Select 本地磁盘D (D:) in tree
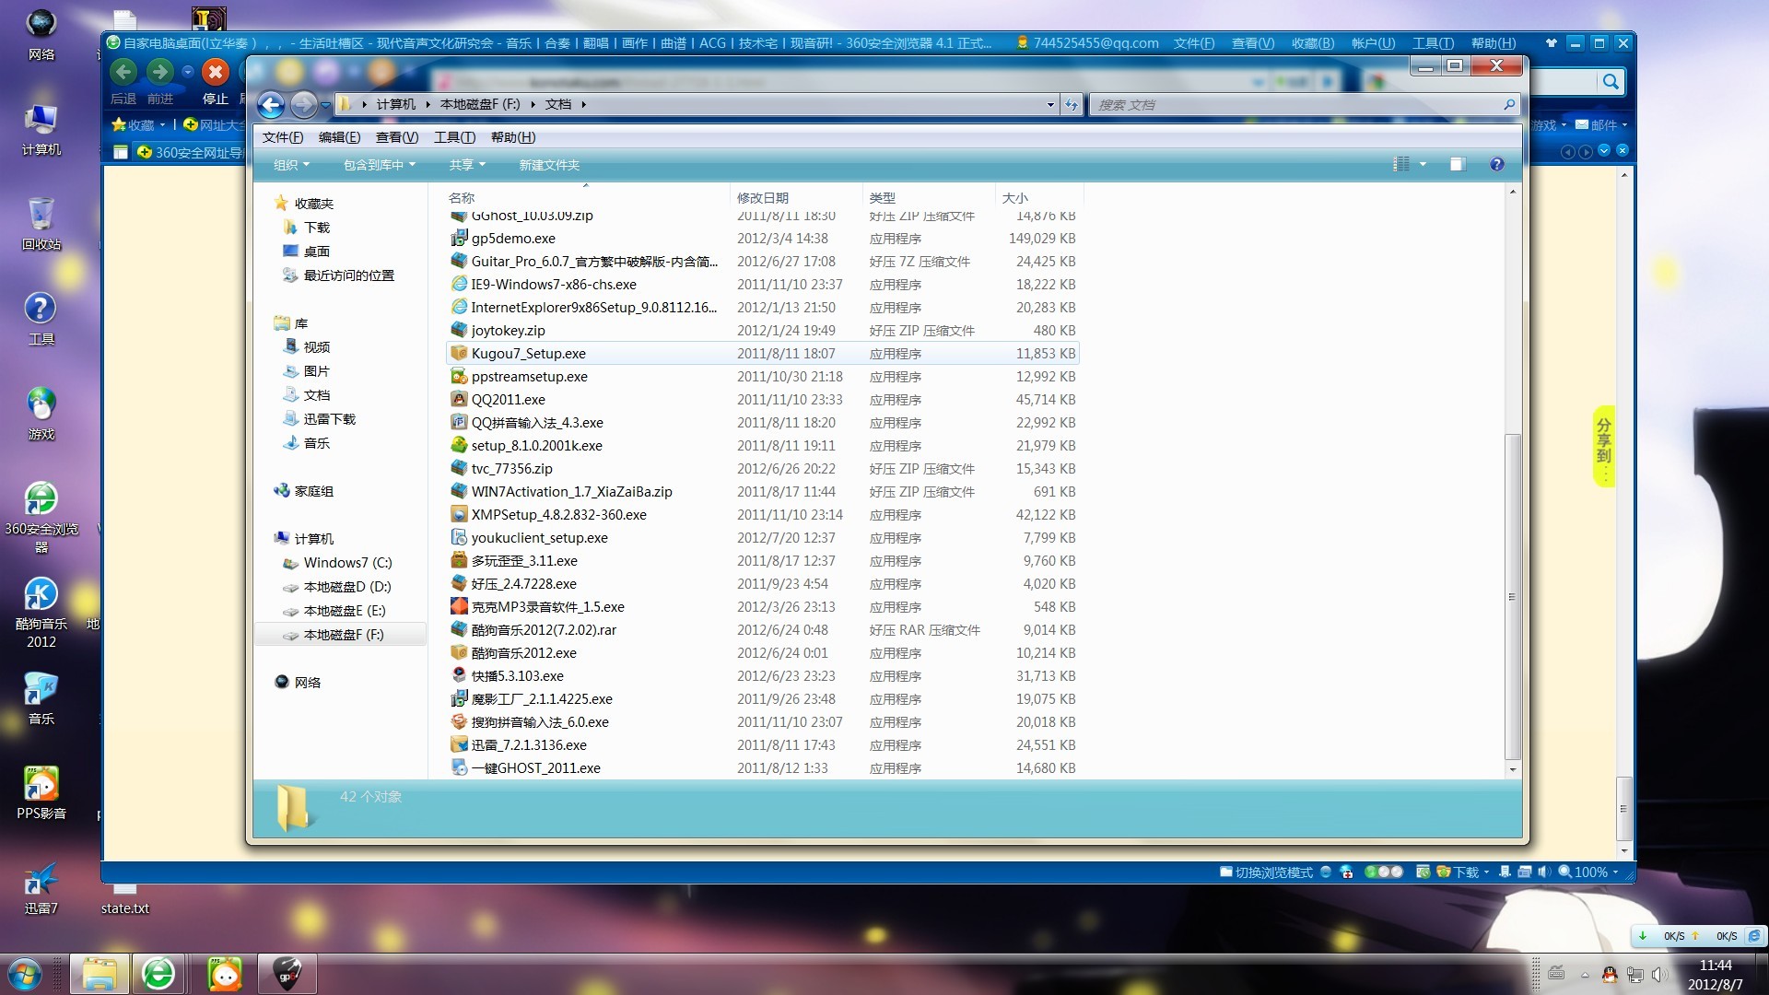 (347, 587)
